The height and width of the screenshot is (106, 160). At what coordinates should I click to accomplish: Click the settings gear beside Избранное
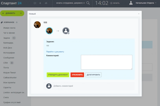point(17,22)
